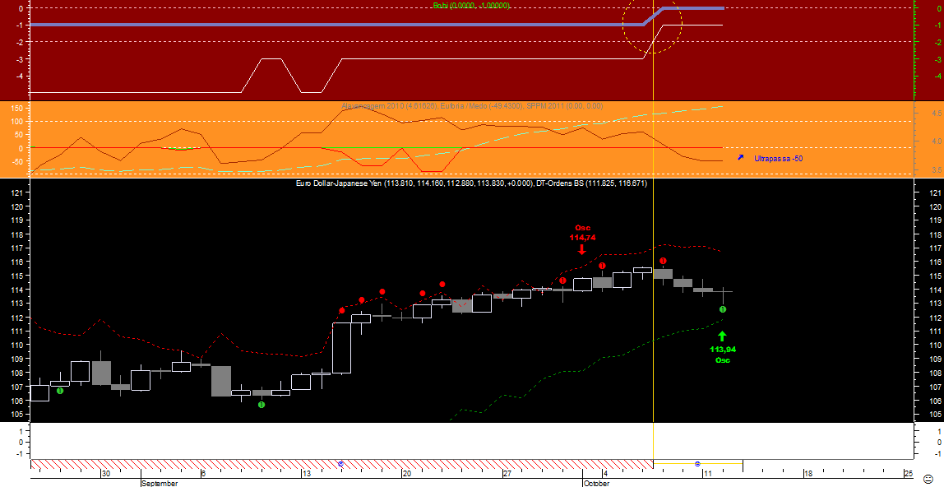Click the Alavancagem 2010 (4.61626) label

pyautogui.click(x=389, y=106)
